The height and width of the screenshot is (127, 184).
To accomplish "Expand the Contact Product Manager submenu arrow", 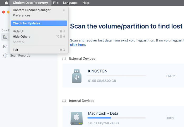I will click(64, 10).
